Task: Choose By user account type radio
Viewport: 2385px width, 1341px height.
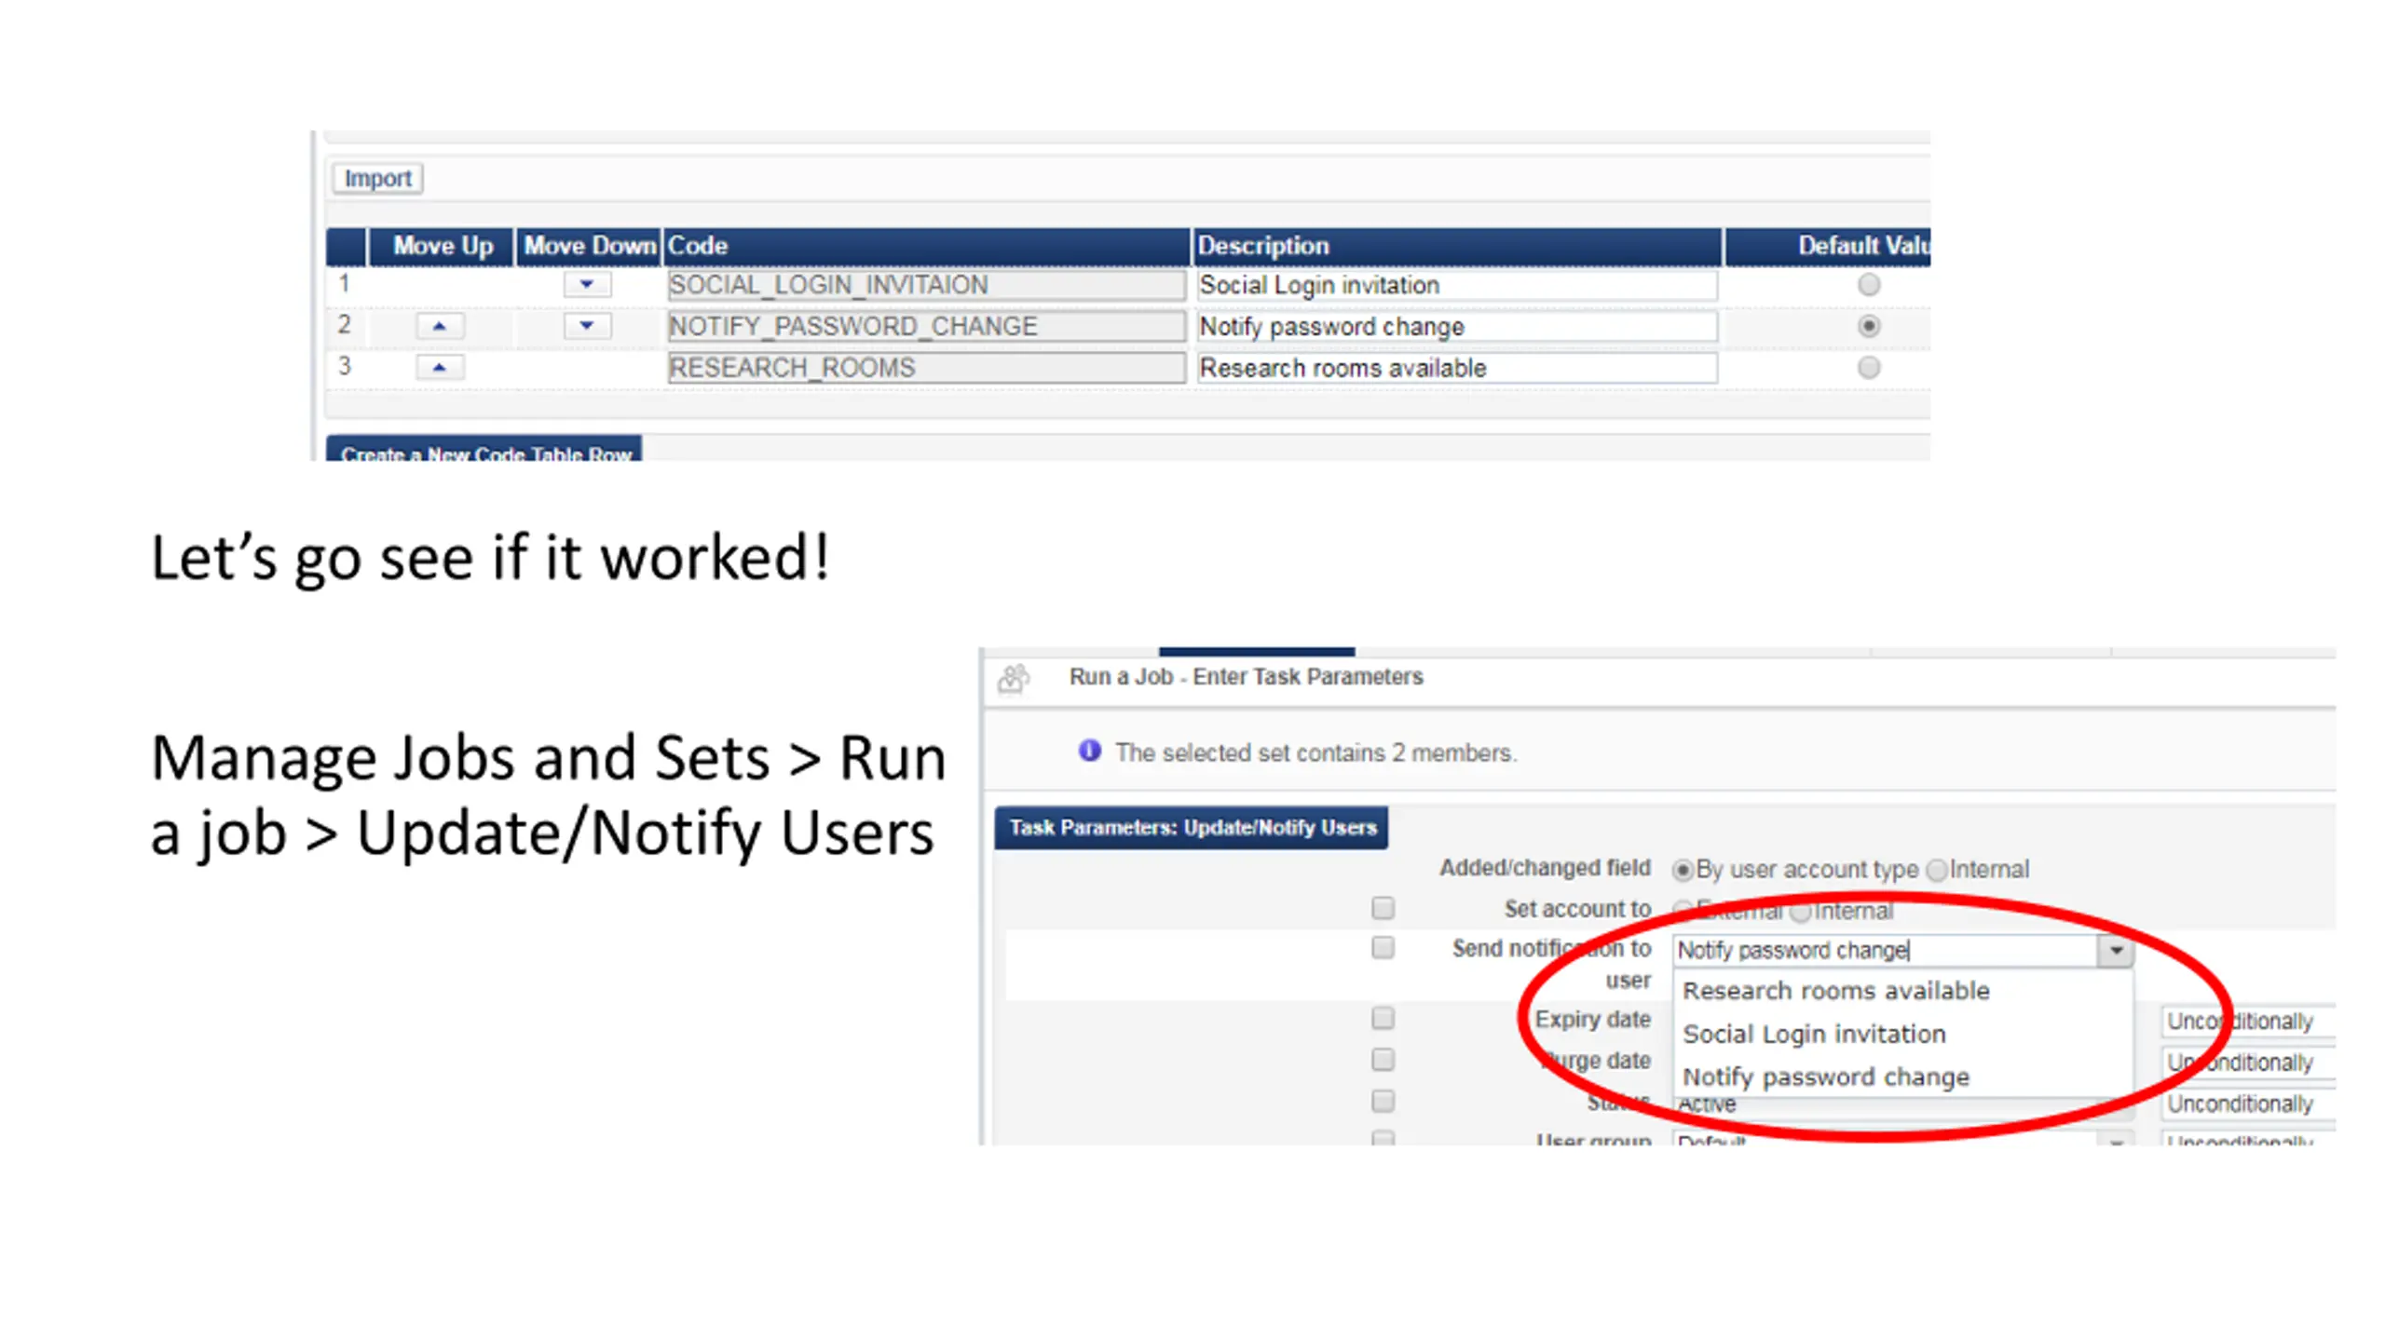Action: pos(1683,871)
